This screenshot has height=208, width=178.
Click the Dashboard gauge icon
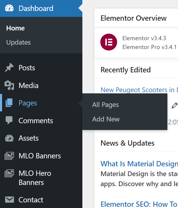(9, 8)
